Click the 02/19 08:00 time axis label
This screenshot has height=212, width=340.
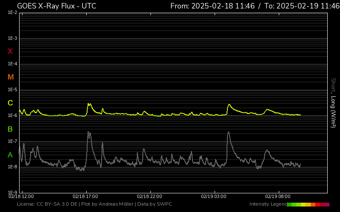(x=278, y=196)
